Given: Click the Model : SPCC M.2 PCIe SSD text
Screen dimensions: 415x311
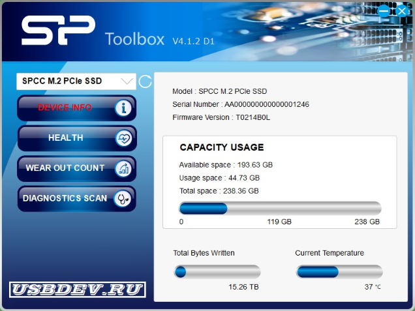Looking at the screenshot, I should 219,91.
